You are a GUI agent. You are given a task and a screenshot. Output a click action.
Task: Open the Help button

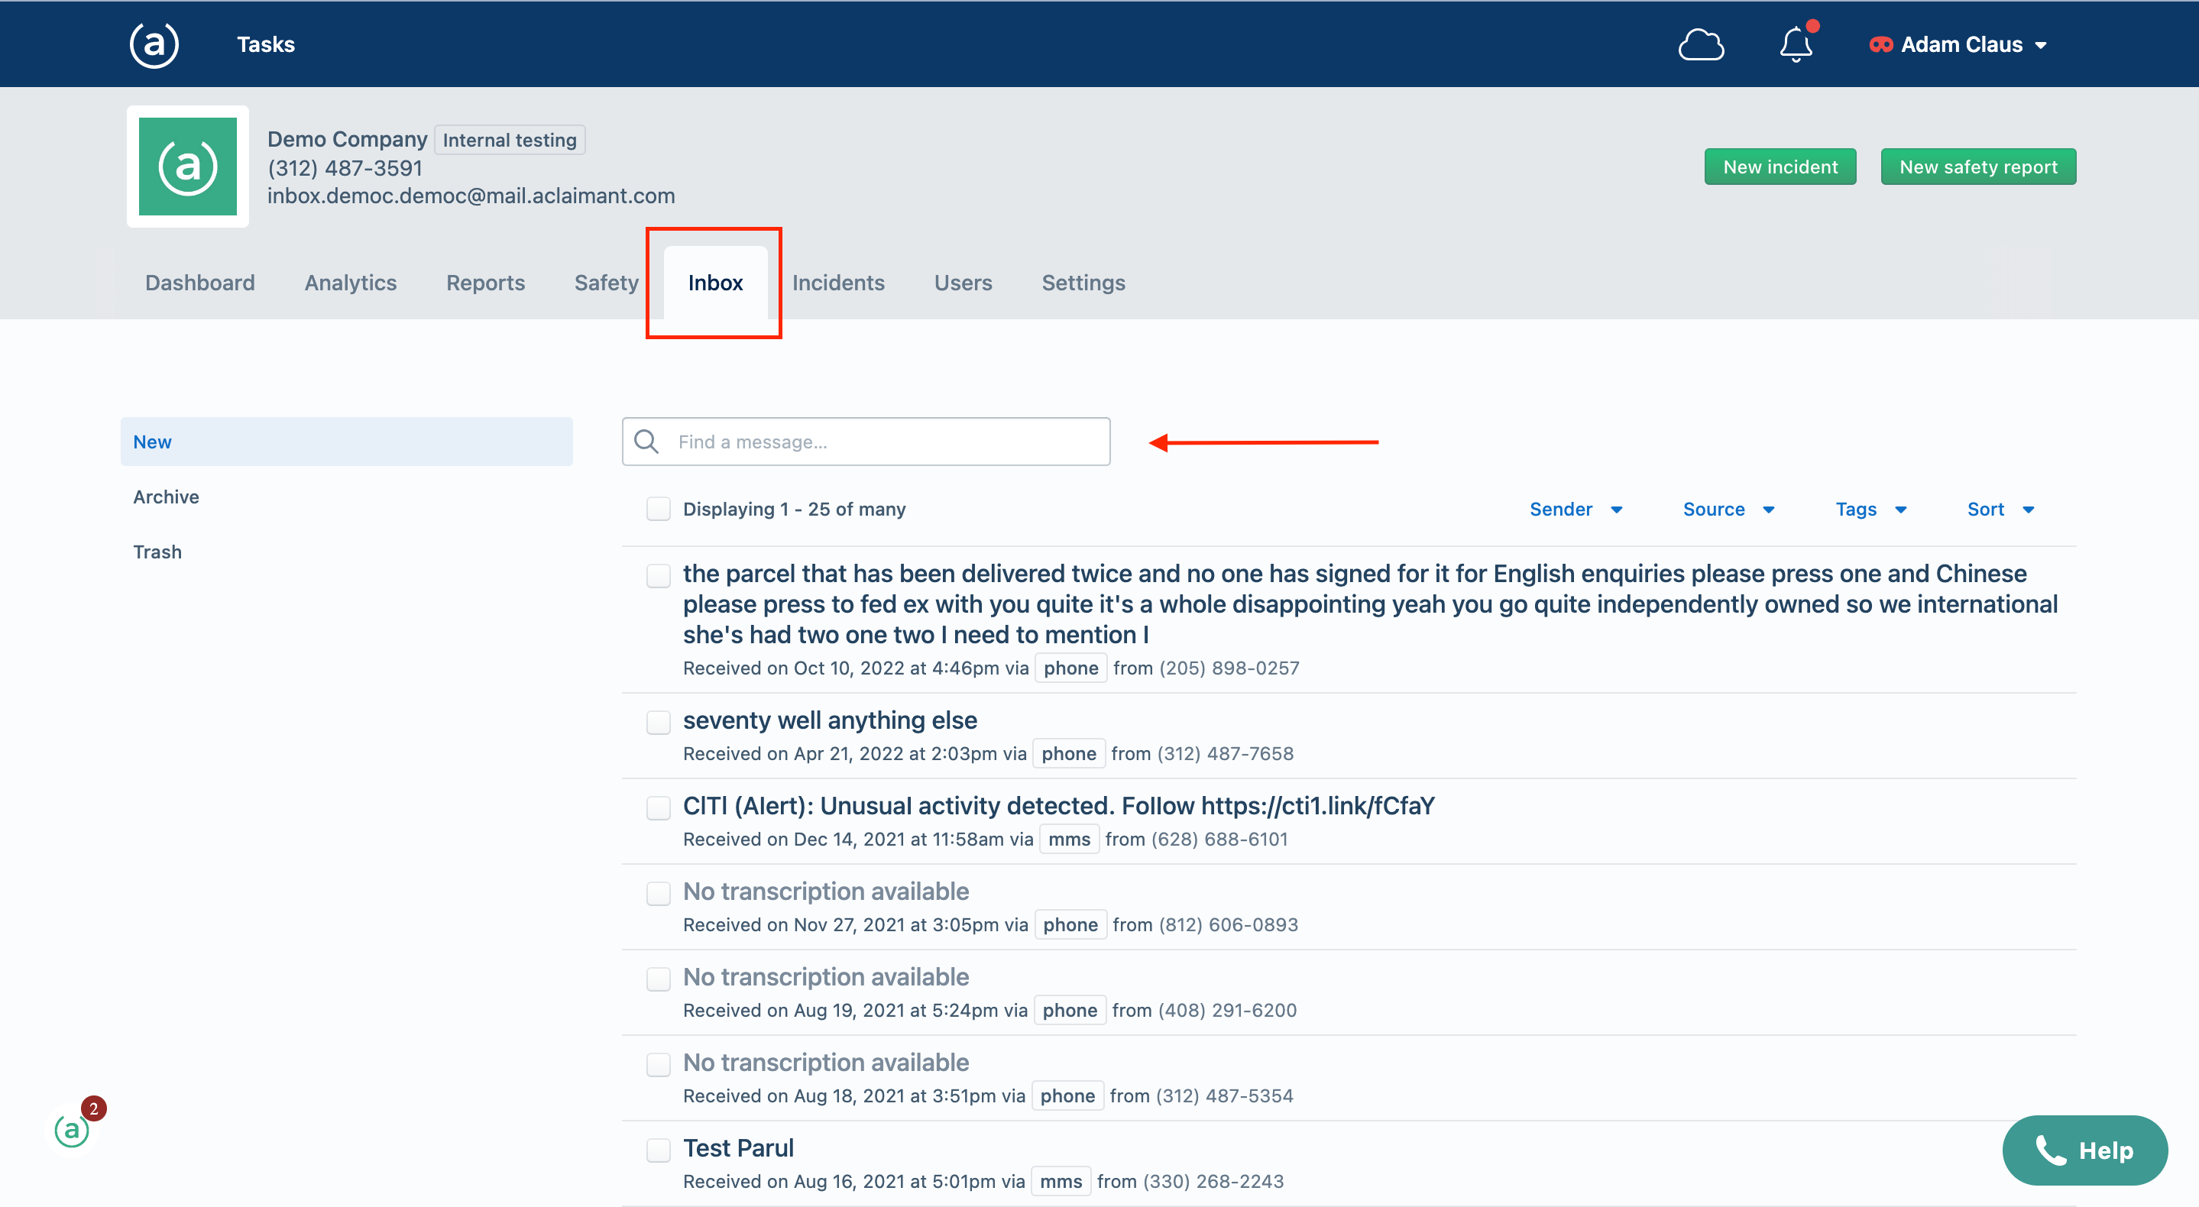[2084, 1150]
